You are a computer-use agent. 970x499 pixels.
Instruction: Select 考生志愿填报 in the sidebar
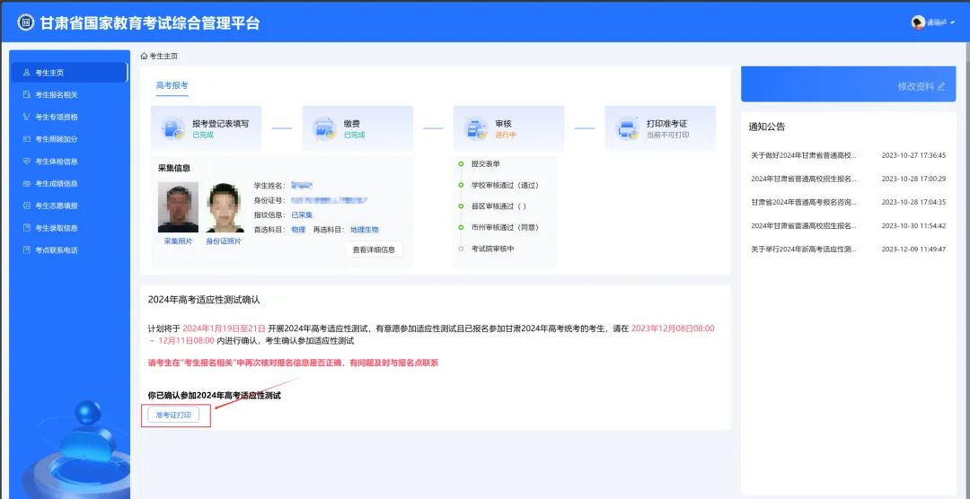click(57, 206)
